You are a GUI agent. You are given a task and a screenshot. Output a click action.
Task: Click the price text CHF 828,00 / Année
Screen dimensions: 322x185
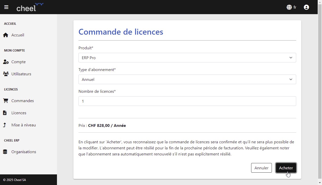[107, 125]
